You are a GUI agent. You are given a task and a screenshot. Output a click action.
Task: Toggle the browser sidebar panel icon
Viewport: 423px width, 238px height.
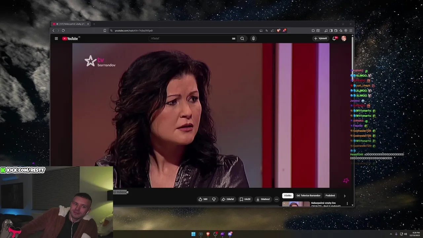331,30
